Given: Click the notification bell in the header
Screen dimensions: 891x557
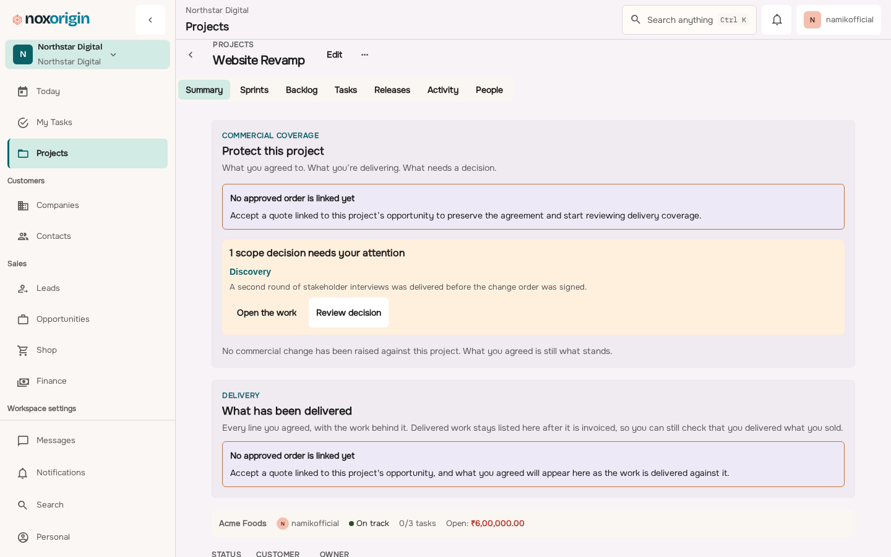Looking at the screenshot, I should click(777, 20).
